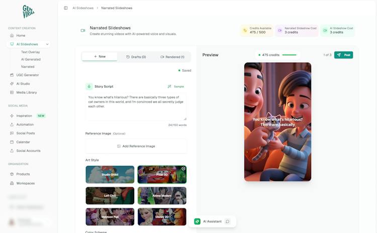
Task: Switch to the Drafts (0) tab
Action: tap(136, 57)
